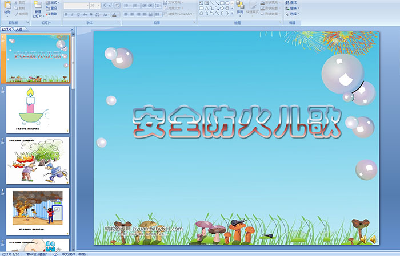The width and height of the screenshot is (400, 256).
Task: Click Replace (替换) in Editing group
Action: coord(293,8)
